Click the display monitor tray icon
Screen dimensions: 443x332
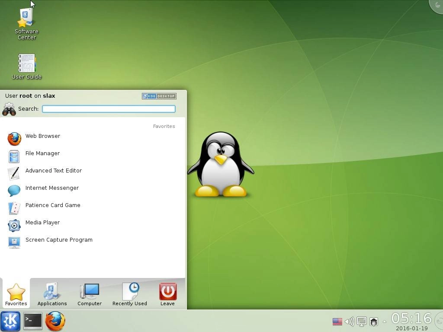tap(362, 321)
